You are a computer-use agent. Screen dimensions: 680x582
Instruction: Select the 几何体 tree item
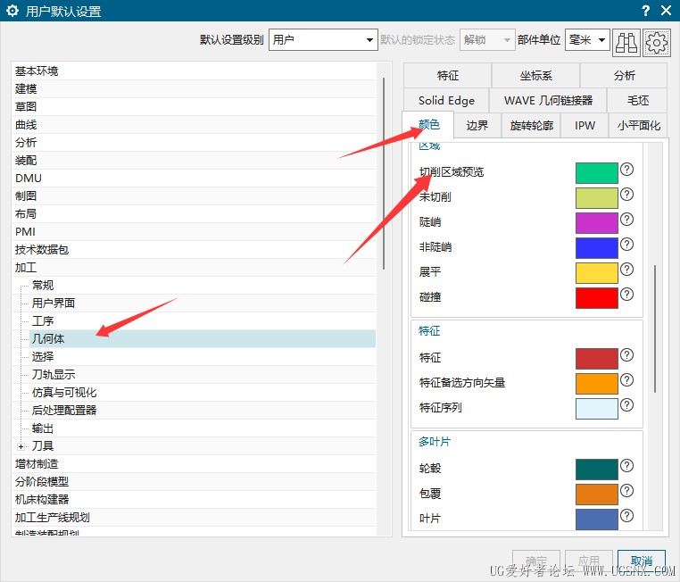203,338
